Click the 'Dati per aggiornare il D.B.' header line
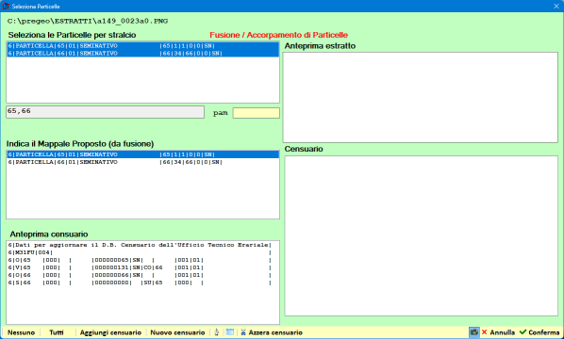The height and width of the screenshot is (339, 564). pyautogui.click(x=140, y=245)
